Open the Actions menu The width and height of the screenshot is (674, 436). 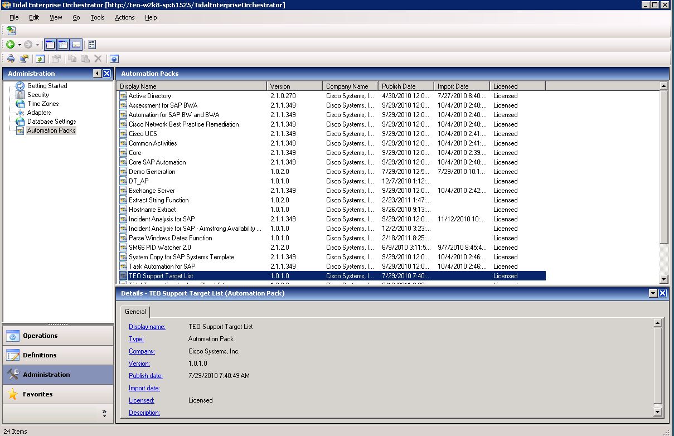tap(125, 17)
